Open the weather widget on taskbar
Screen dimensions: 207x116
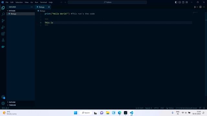10,113
